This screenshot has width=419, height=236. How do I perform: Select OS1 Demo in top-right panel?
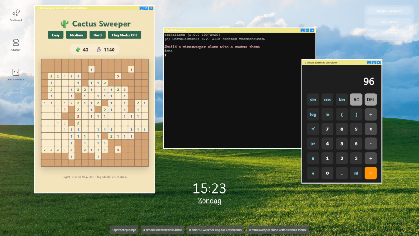(389, 22)
